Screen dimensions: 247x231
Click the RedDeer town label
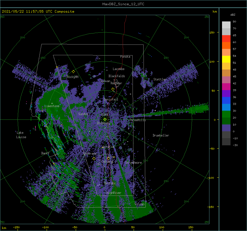(116, 83)
